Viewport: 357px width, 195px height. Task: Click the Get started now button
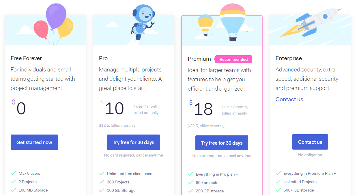(x=34, y=142)
